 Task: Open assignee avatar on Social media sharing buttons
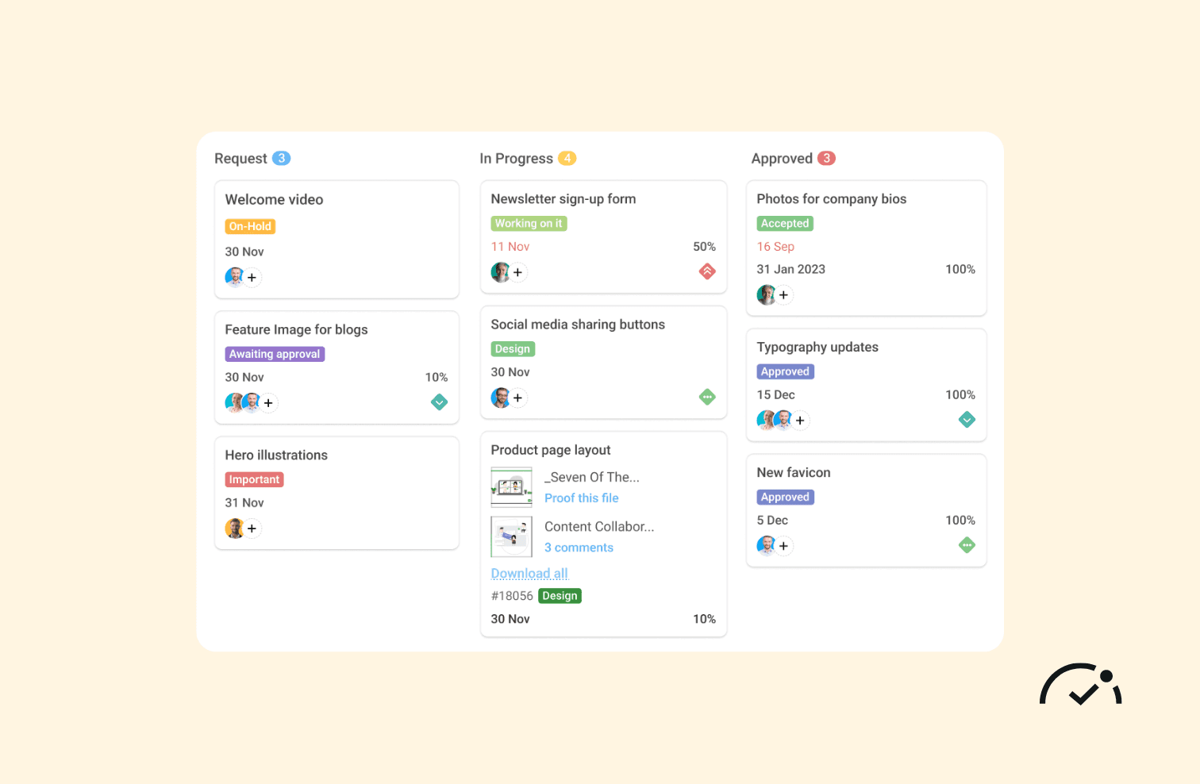pos(500,398)
